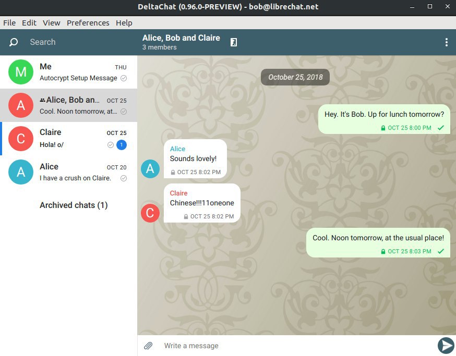Click timestamp 'OCT 25 8:00 PM'
The height and width of the screenshot is (356, 456).
pos(410,128)
